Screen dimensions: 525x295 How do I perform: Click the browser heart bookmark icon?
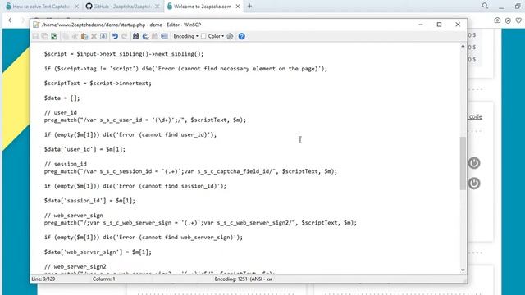tap(518, 20)
